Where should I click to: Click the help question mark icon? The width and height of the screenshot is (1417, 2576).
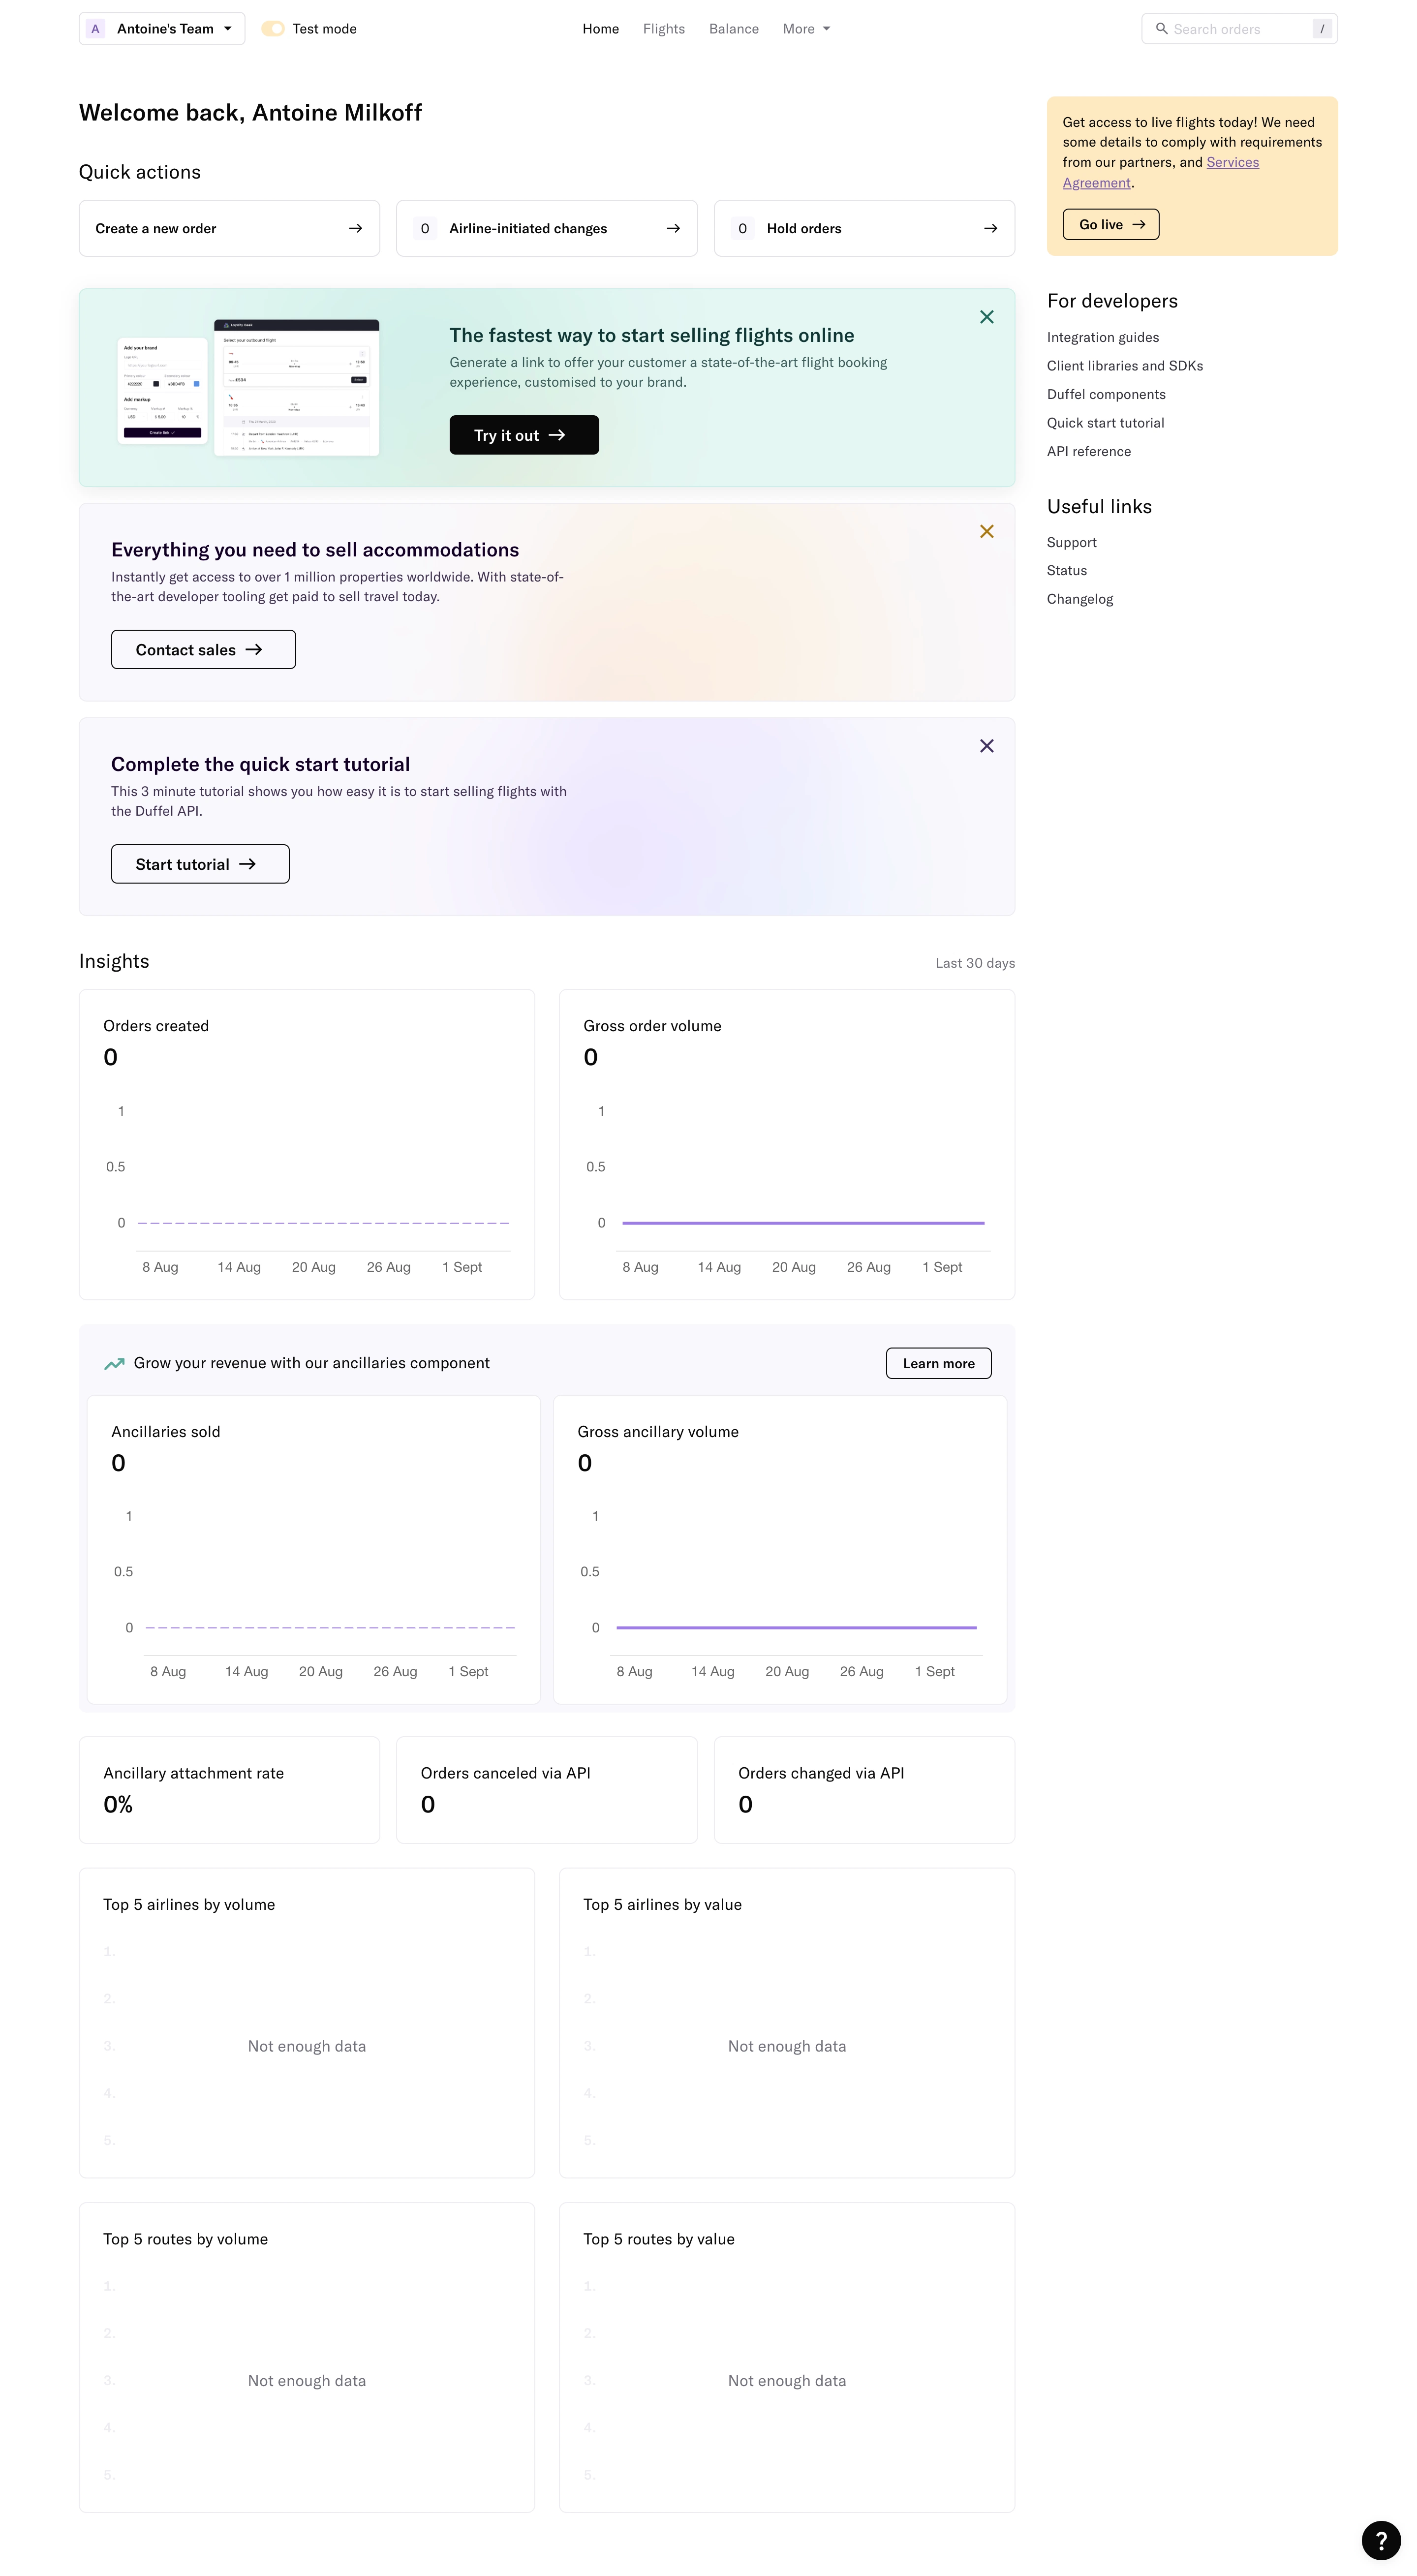(1380, 2539)
